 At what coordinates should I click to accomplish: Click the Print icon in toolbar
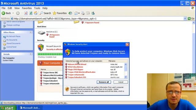click(x=83, y=13)
